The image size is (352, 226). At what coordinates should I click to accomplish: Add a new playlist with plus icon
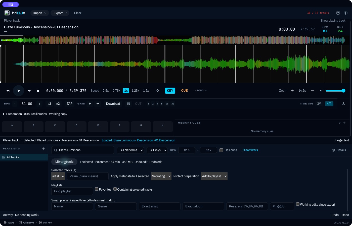point(43,149)
